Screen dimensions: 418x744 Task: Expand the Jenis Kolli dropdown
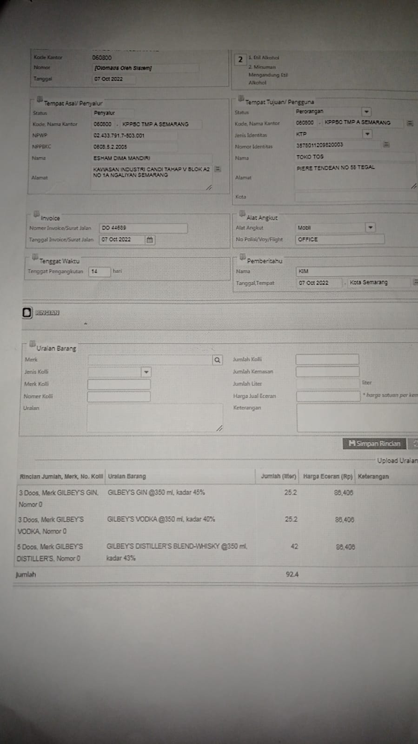pos(146,372)
